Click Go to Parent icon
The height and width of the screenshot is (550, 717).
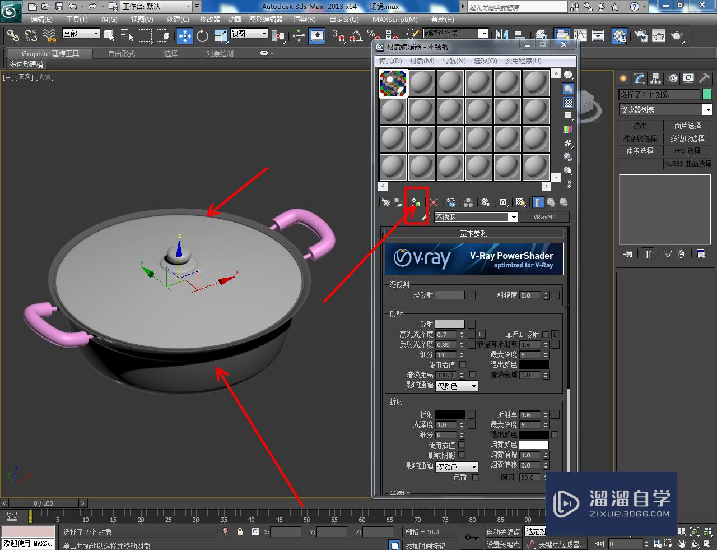(551, 202)
